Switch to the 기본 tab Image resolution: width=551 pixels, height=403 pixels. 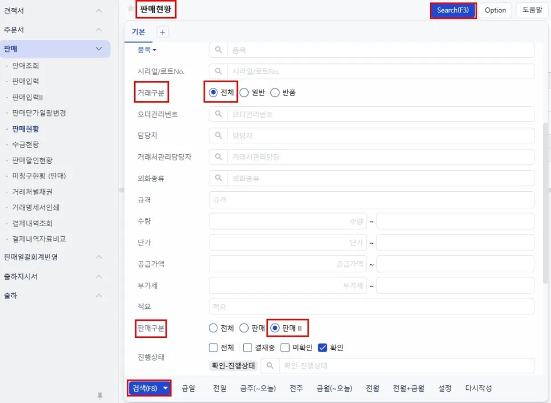pos(139,32)
